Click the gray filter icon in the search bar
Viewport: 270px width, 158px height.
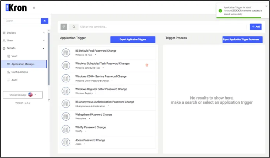pyautogui.click(x=64, y=27)
